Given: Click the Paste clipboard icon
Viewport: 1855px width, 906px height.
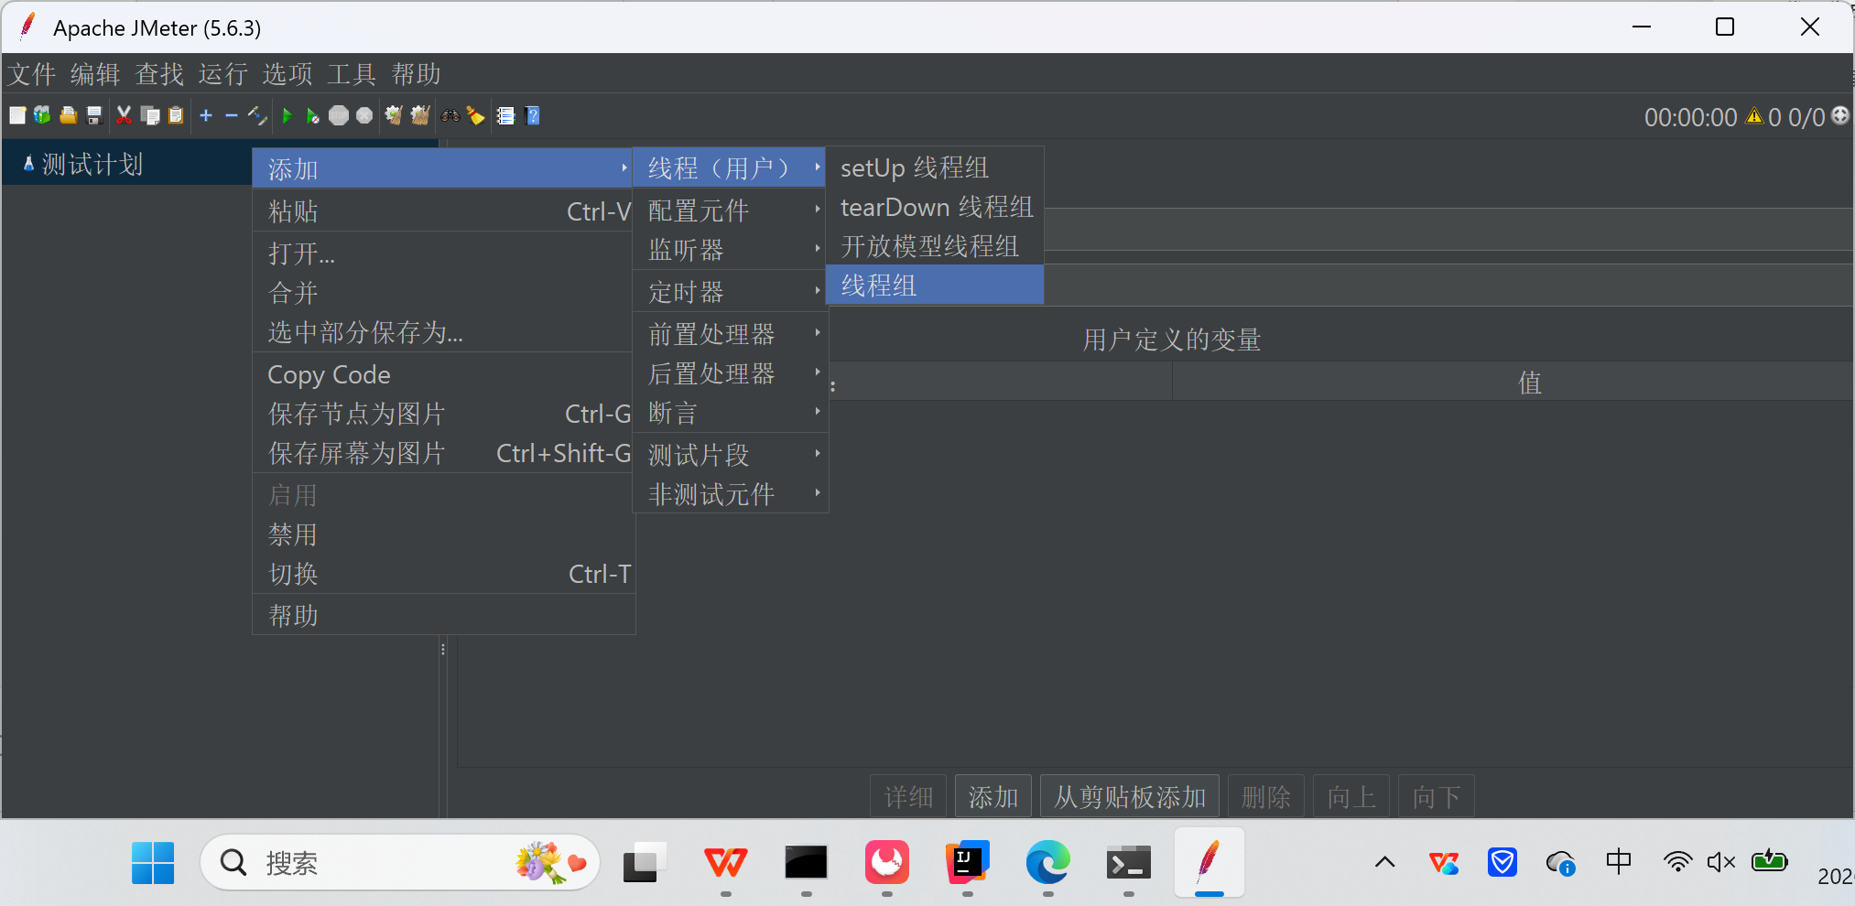Looking at the screenshot, I should point(176,115).
